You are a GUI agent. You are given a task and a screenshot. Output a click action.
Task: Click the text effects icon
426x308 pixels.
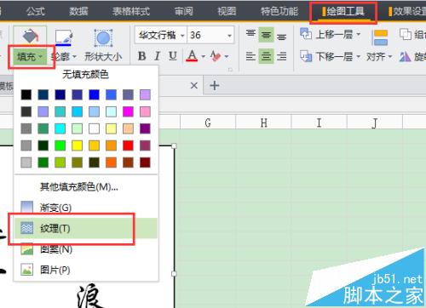[216, 56]
